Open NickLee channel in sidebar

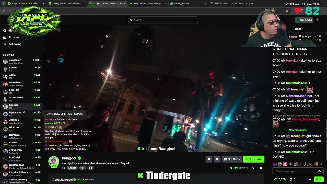click(22, 129)
